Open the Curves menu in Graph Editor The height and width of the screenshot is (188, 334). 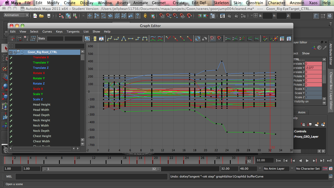coord(47,32)
